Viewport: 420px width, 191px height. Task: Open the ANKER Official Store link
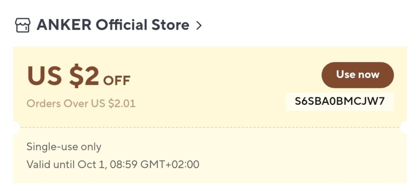point(113,25)
